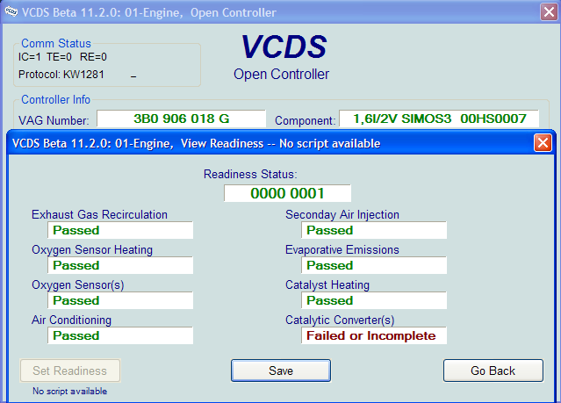
Task: Click the Component field showing SIMOS3
Action: (x=439, y=119)
